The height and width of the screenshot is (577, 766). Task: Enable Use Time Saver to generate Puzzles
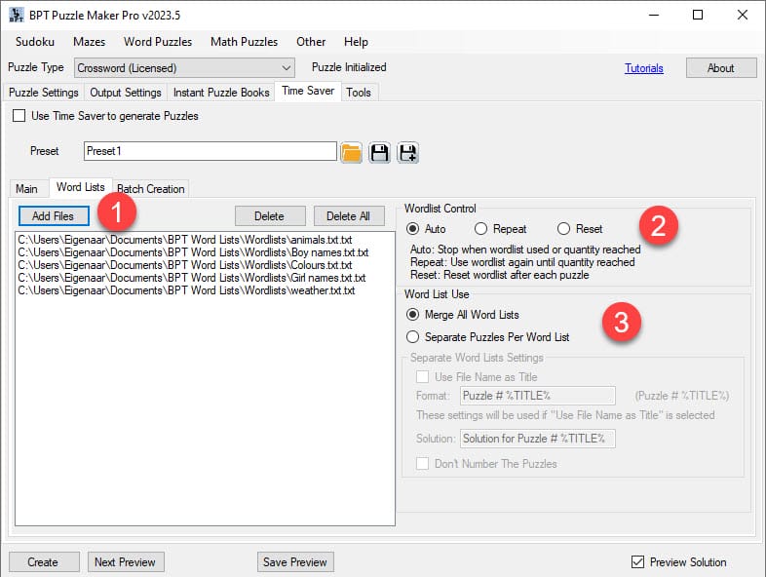(19, 116)
